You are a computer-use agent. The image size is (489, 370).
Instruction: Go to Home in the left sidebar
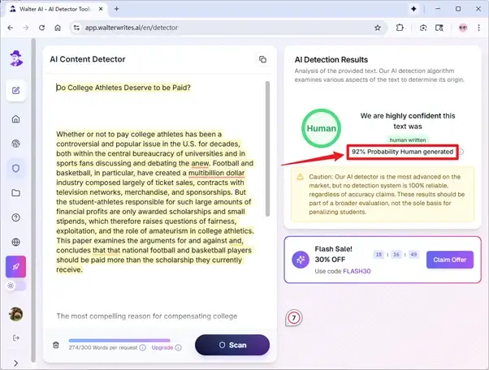pos(15,119)
